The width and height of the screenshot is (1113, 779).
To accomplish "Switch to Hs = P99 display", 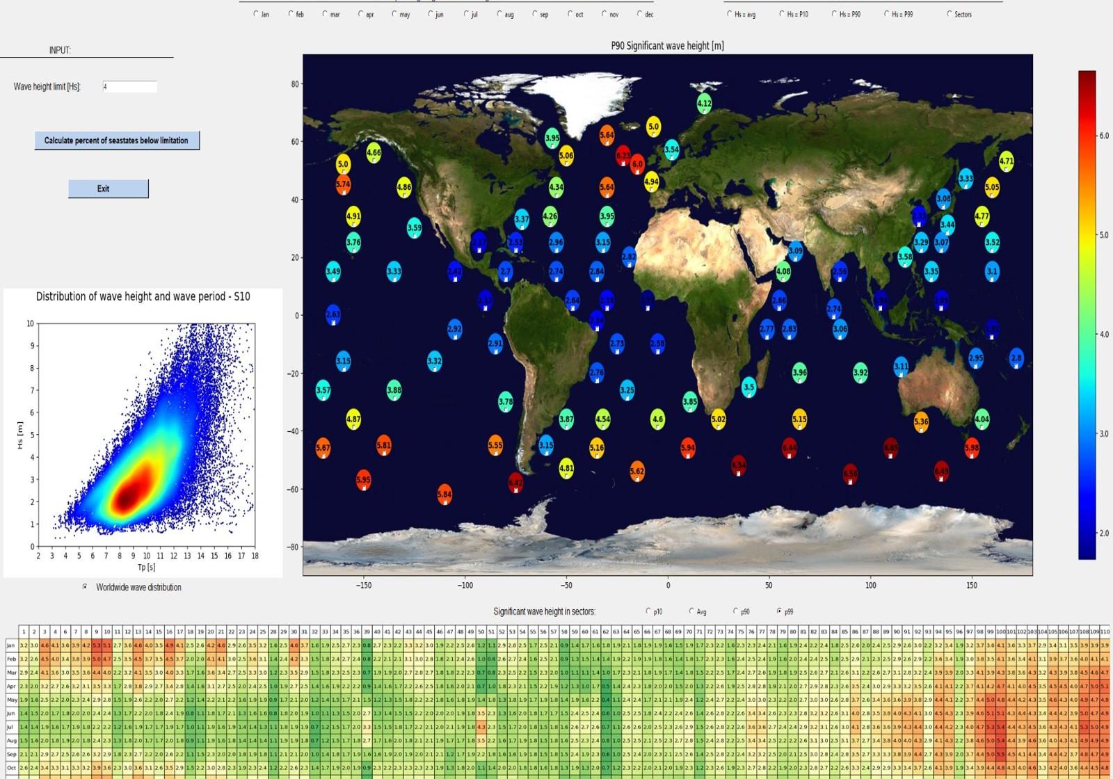I will coord(887,14).
